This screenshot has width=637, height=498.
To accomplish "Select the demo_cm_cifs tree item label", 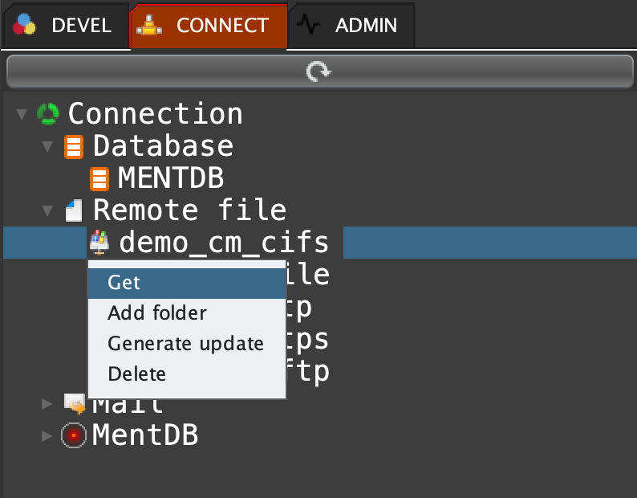I will pos(224,243).
